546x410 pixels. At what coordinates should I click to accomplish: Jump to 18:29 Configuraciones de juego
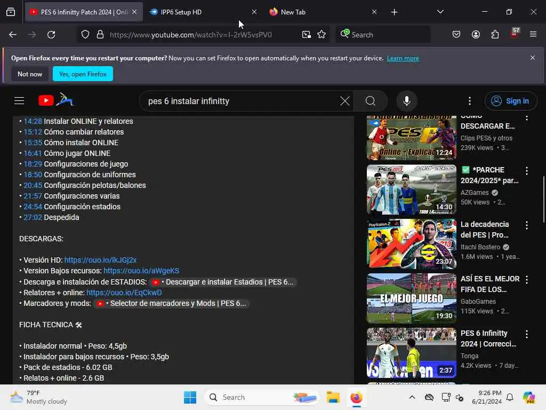(x=33, y=164)
